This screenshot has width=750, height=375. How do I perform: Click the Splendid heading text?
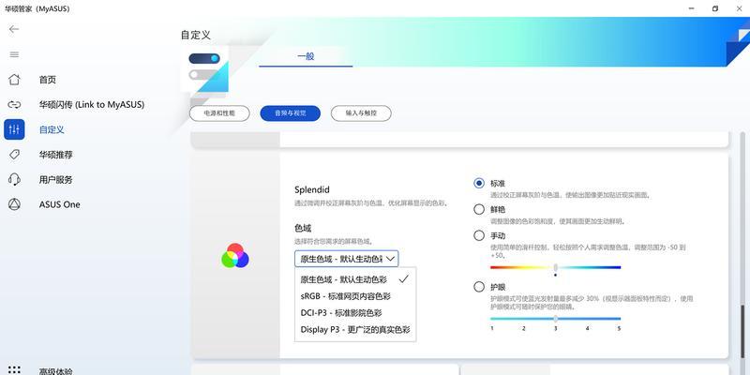[x=312, y=189]
